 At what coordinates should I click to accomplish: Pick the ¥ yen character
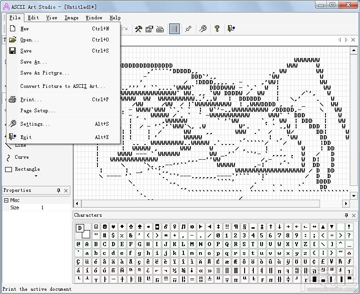coord(331,262)
